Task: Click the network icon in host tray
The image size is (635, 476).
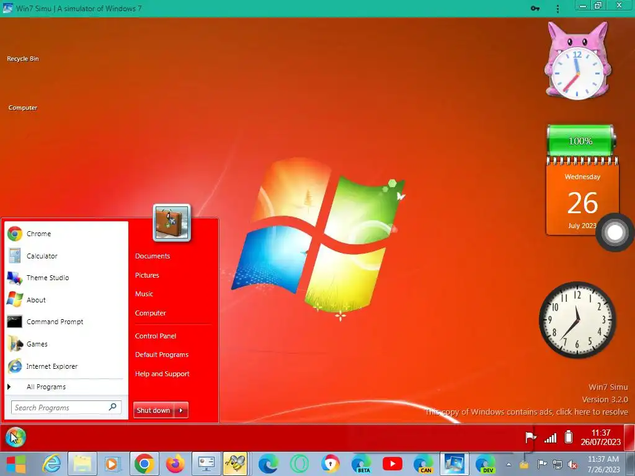Action: click(557, 464)
